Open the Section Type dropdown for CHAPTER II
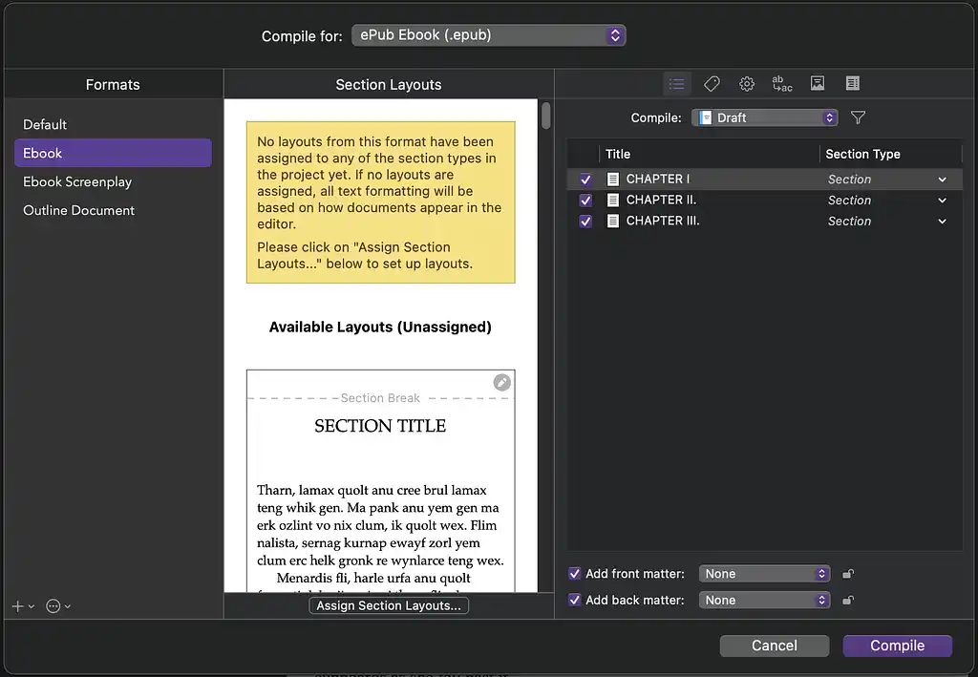Viewport: 978px width, 677px height. click(941, 200)
